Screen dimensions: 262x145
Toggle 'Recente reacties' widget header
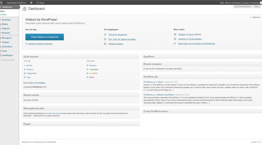tap(81, 95)
